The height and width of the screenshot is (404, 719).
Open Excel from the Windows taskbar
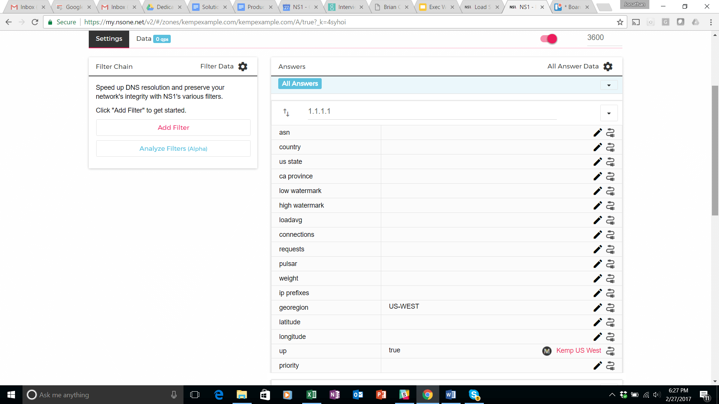point(311,395)
